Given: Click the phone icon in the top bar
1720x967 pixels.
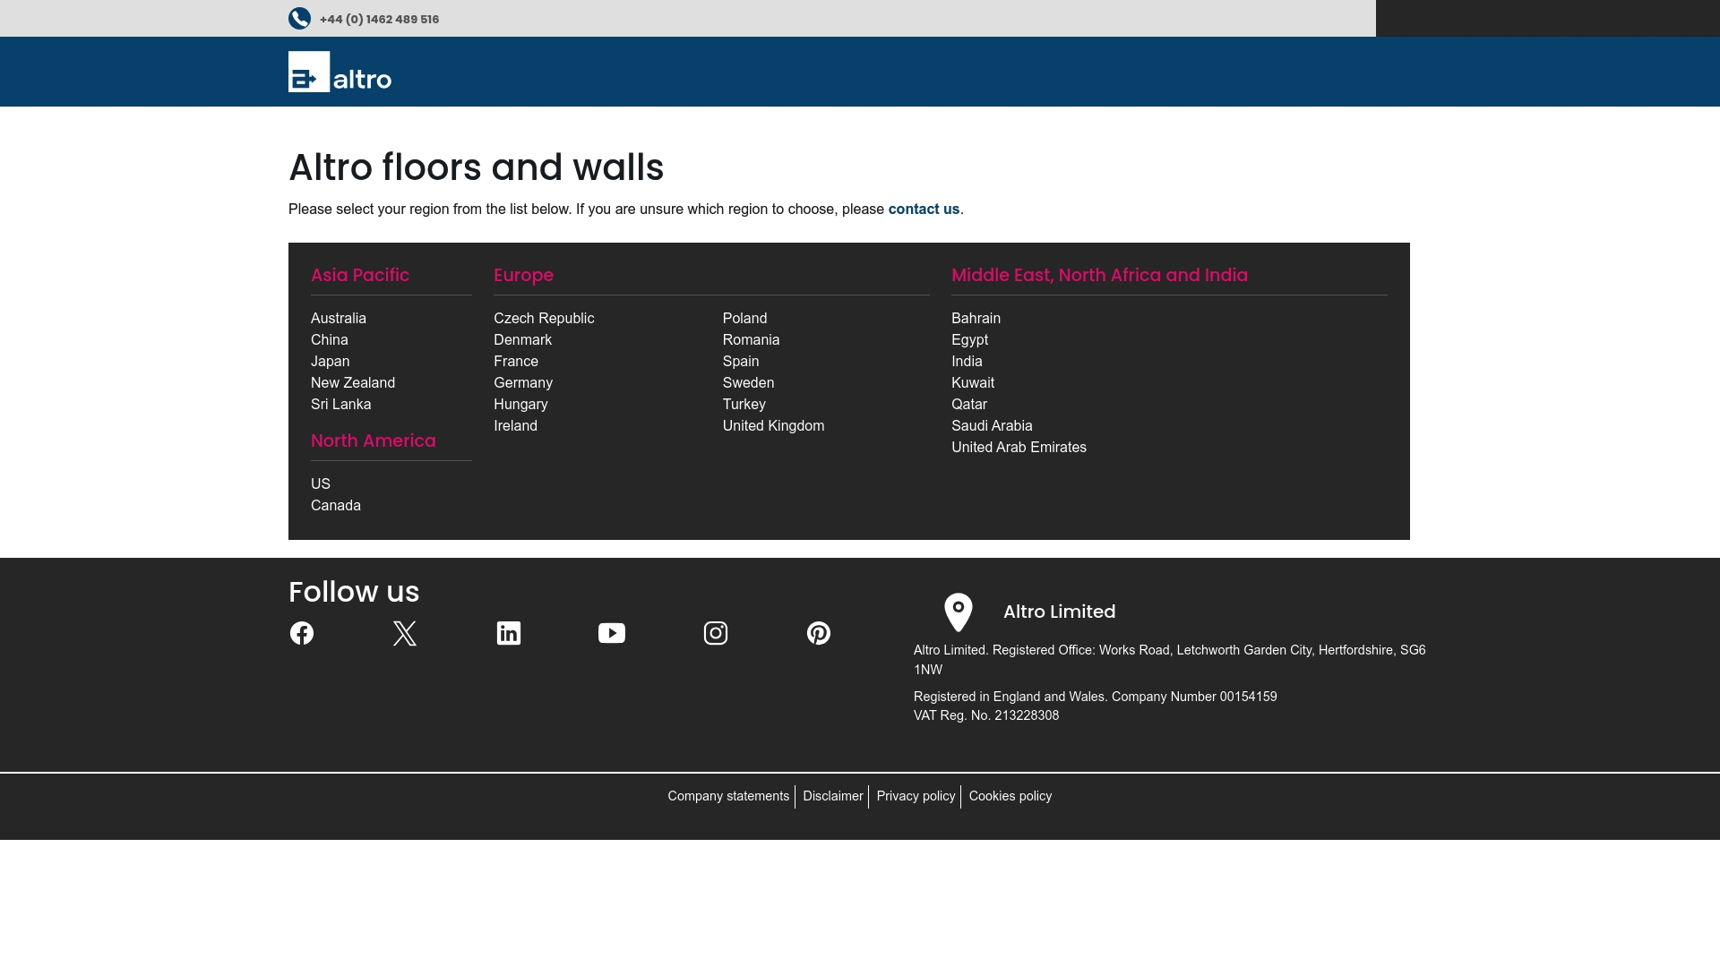Looking at the screenshot, I should 298,18.
